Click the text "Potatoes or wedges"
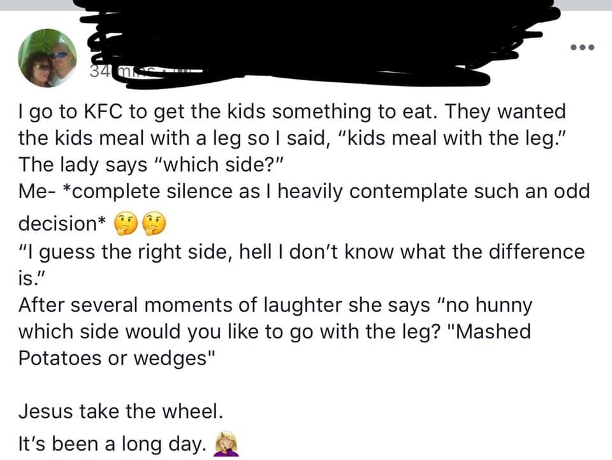This screenshot has width=612, height=460. click(113, 357)
